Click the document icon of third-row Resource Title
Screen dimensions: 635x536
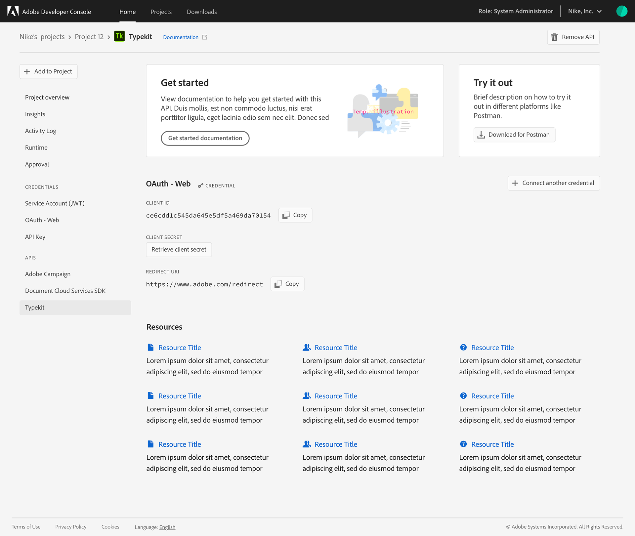pos(150,444)
